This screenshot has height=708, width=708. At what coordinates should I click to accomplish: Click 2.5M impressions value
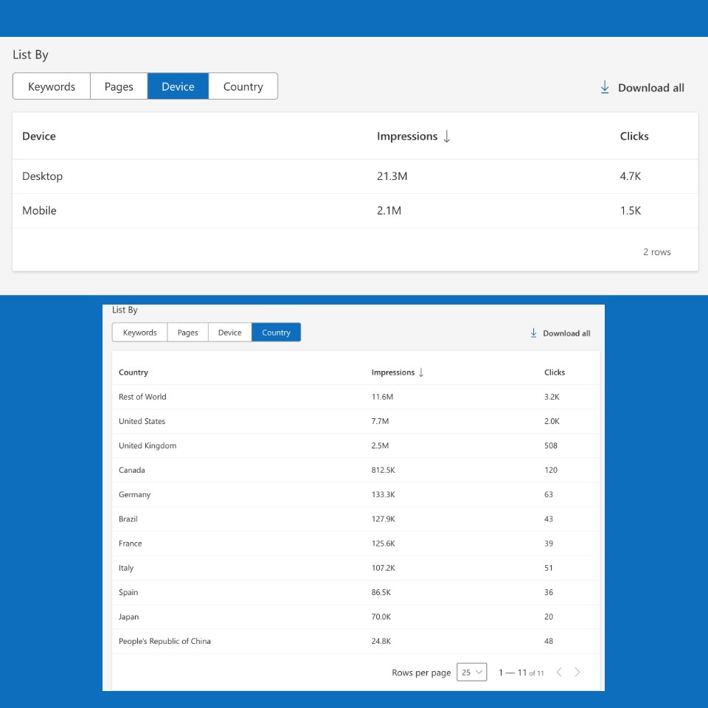tap(380, 445)
